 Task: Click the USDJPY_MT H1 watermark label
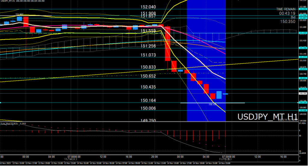pos(267,117)
